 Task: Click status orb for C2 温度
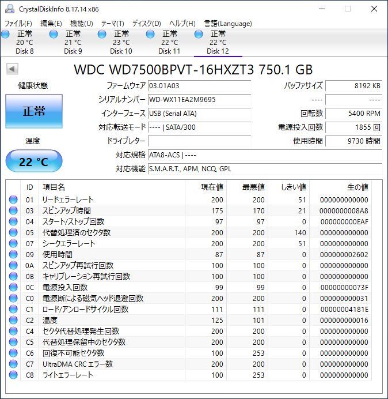13,320
